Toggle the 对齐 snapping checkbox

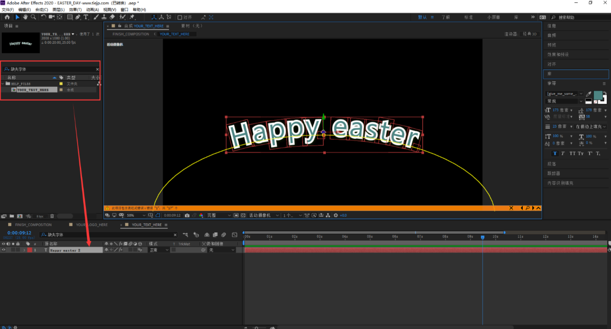[x=180, y=17]
